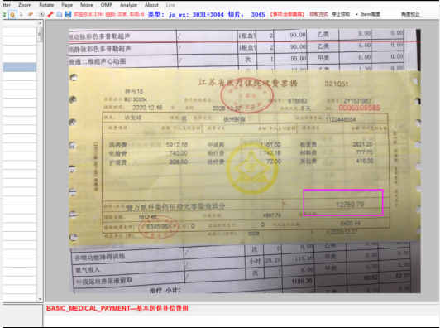Image resolution: width=440 pixels, height=328 pixels.
Task: Click the left list scrollbar up arrow
Action: click(40, 23)
